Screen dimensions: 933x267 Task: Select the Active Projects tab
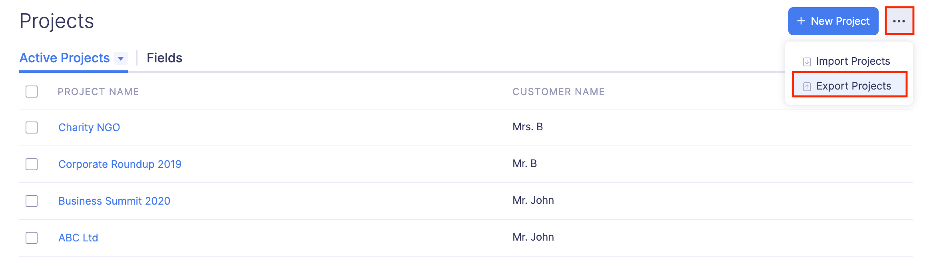tap(64, 58)
